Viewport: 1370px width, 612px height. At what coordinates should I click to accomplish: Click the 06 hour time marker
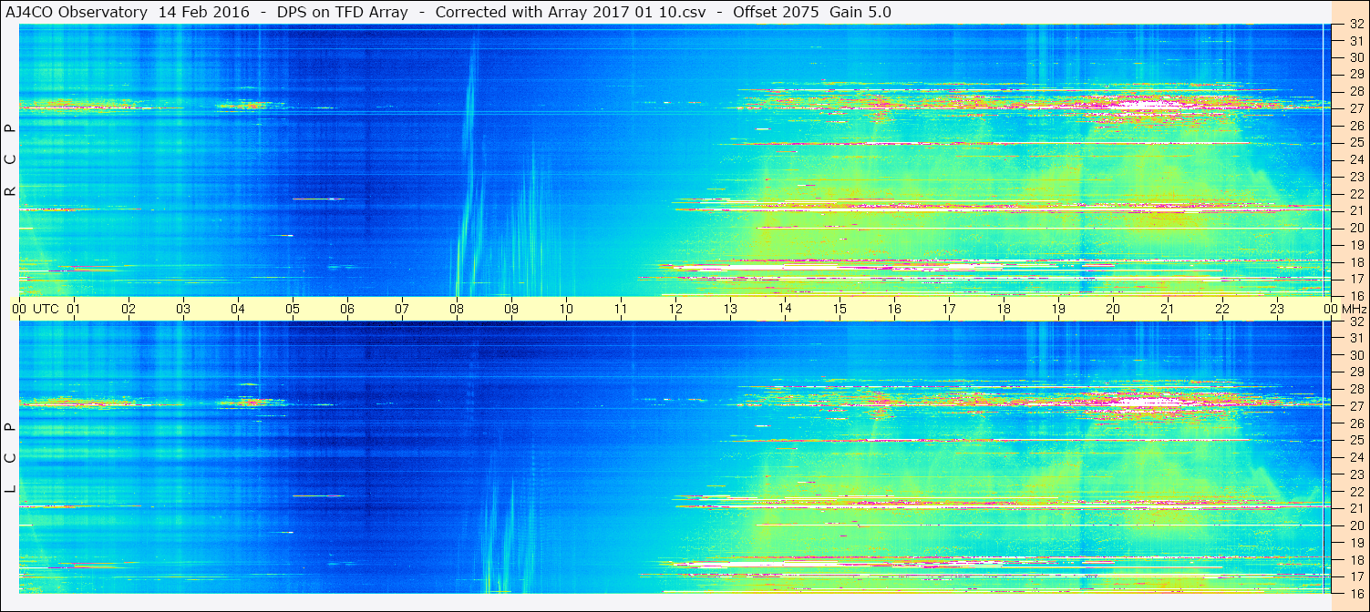point(347,309)
